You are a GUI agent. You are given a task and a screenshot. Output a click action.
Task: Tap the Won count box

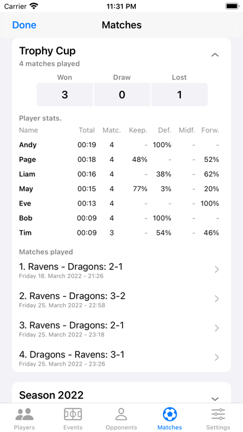64,94
